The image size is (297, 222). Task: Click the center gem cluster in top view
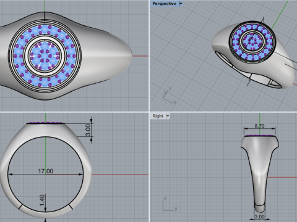coord(45,55)
